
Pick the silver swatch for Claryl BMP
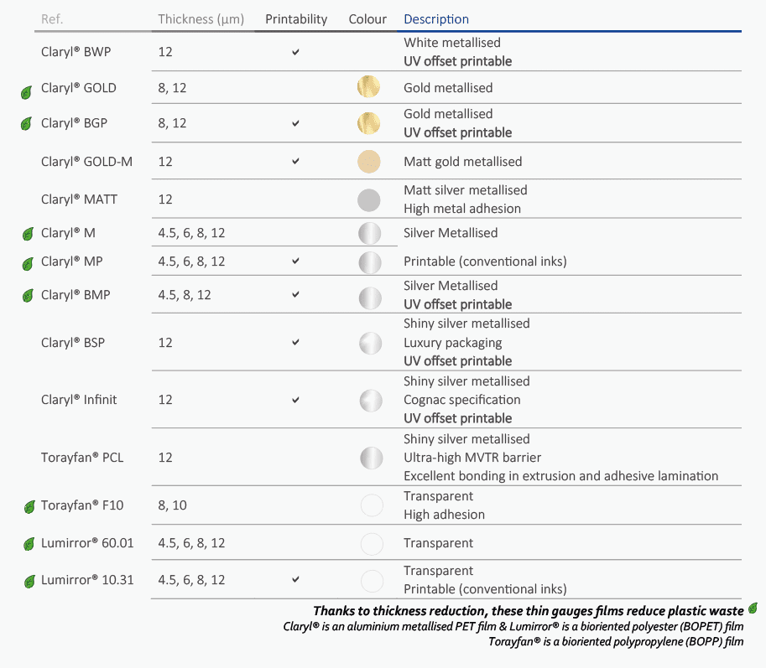coord(370,298)
